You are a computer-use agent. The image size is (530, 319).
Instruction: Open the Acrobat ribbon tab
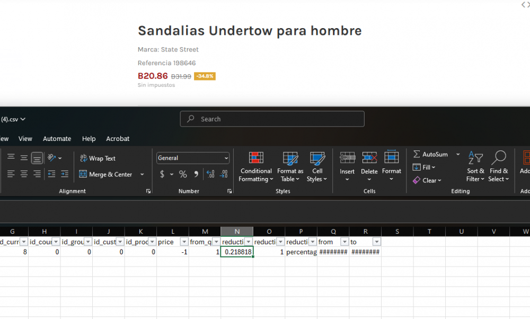tap(118, 138)
